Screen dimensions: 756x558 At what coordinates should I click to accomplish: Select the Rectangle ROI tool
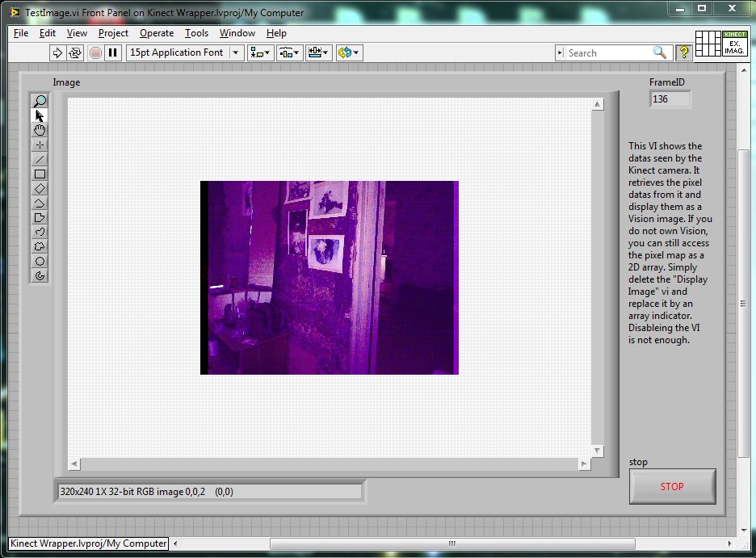pos(40,174)
